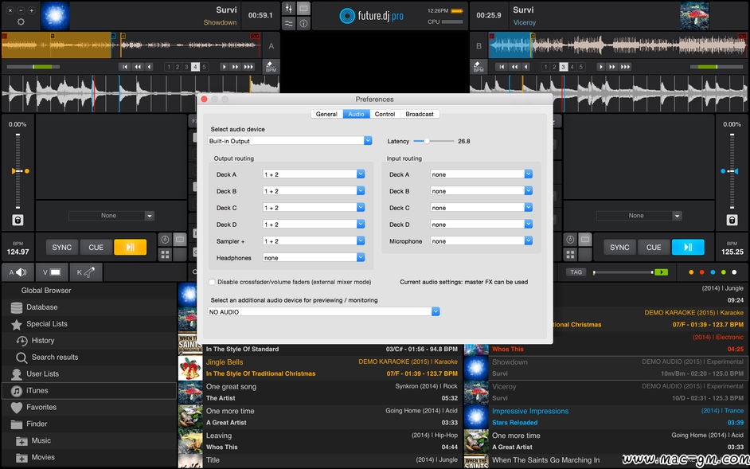Click the Deck B album art thumbnail
This screenshot has height=469, width=750.
tap(694, 16)
